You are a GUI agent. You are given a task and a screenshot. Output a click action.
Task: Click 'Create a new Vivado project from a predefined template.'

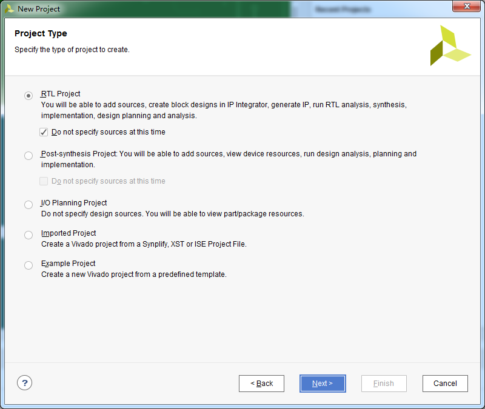[x=134, y=274]
